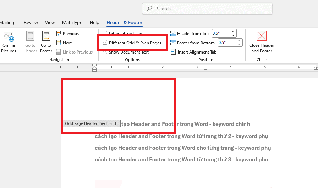
Task: Click in the Search box
Action: 207,9
